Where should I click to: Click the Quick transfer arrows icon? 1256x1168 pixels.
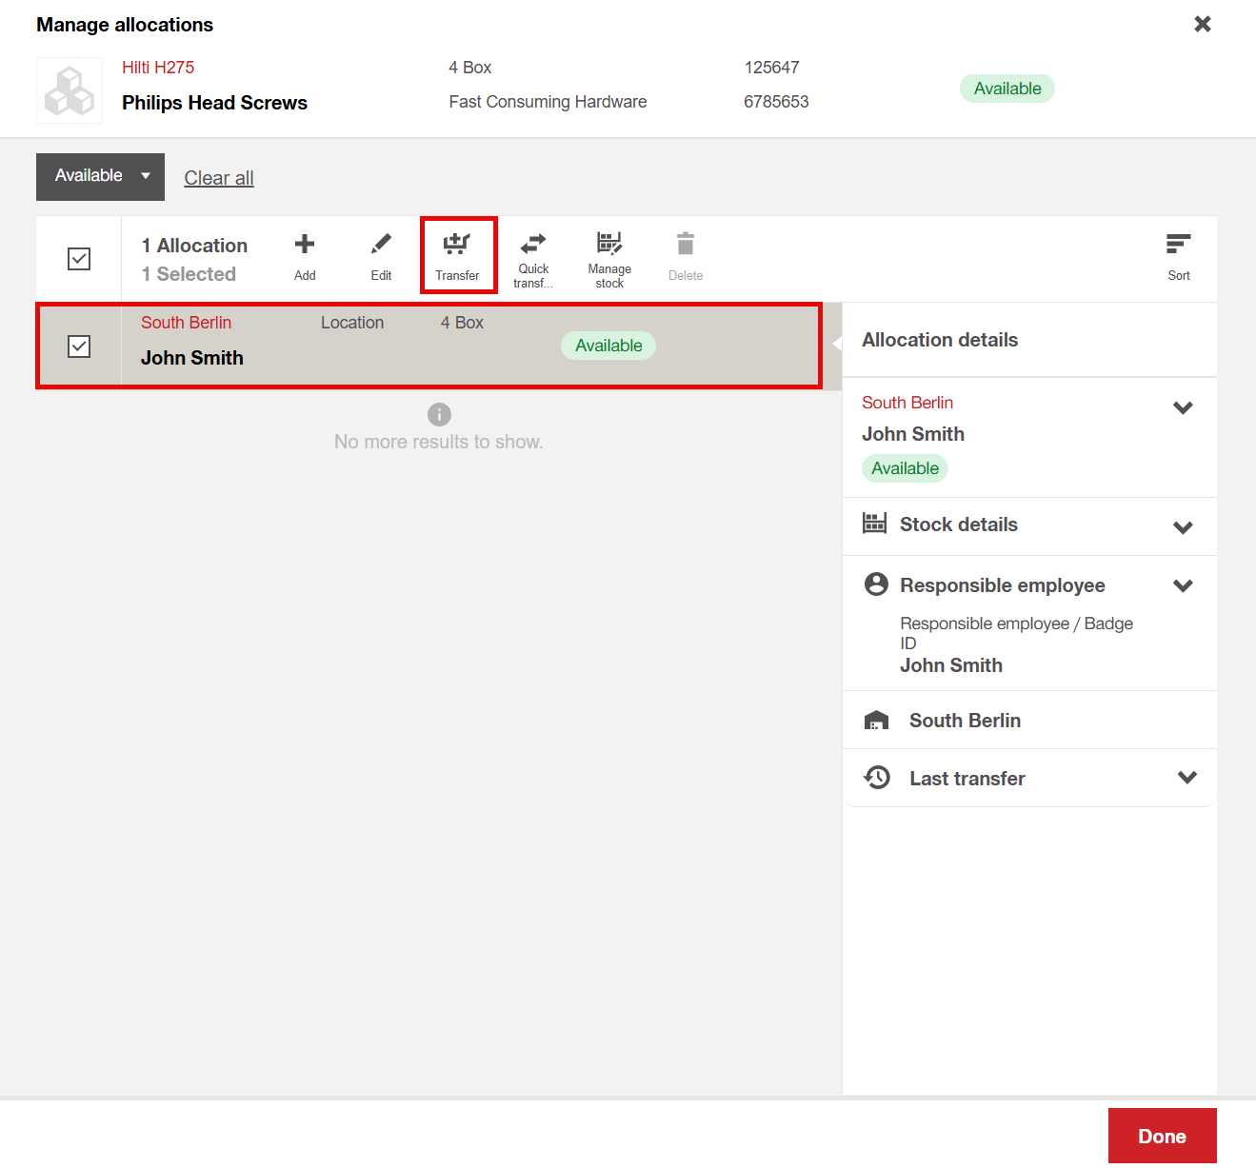tap(533, 245)
